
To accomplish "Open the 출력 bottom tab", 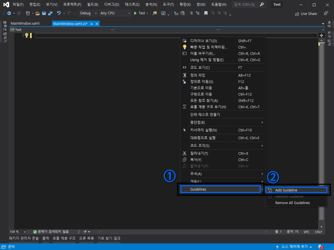I will click(46, 238).
